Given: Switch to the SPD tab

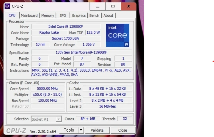Looking at the screenshot, I should click(x=63, y=15).
